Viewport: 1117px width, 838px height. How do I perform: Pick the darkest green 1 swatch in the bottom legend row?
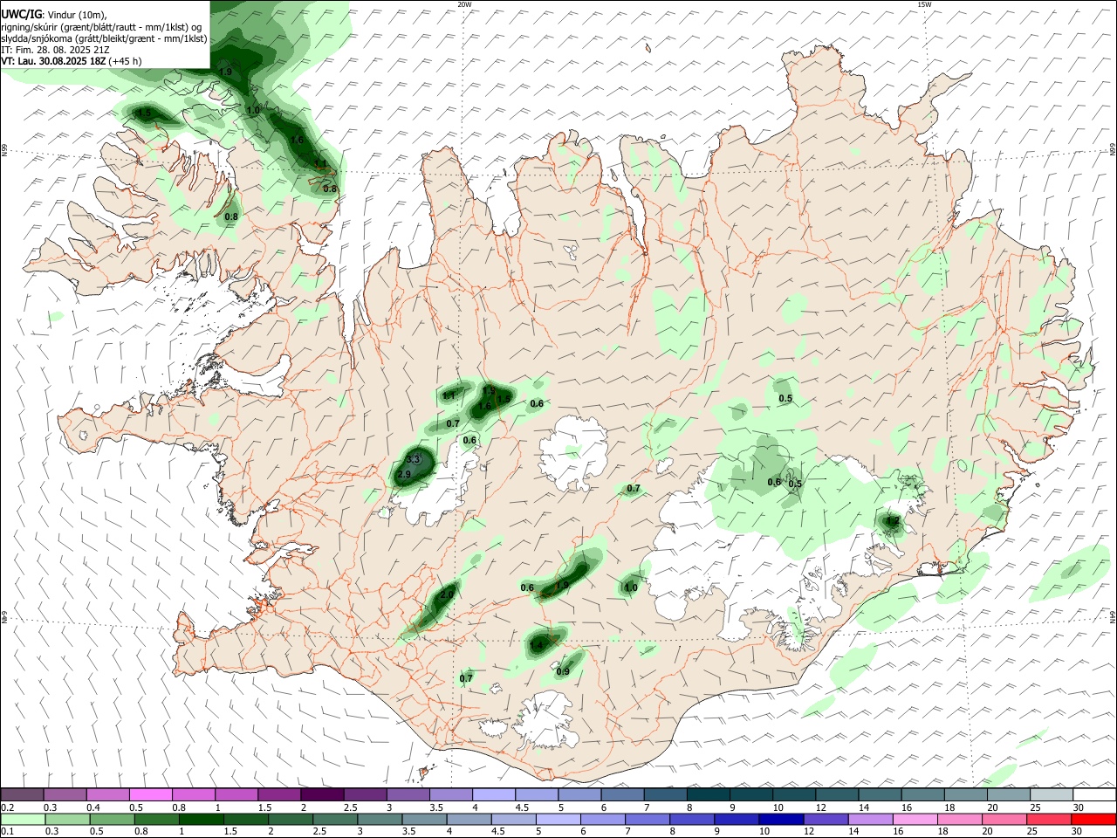point(201,819)
